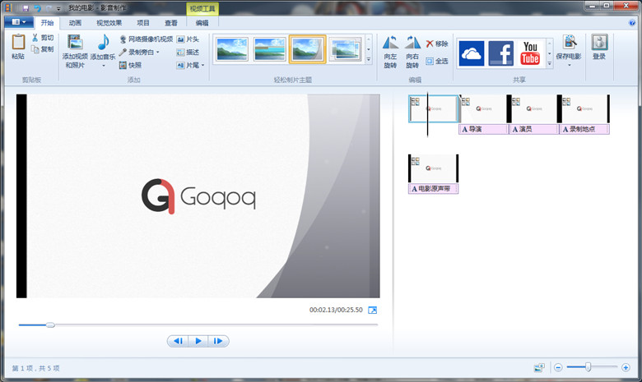Click the preview seek slider handle
Screen dimensions: 642x382
pyautogui.click(x=50, y=325)
